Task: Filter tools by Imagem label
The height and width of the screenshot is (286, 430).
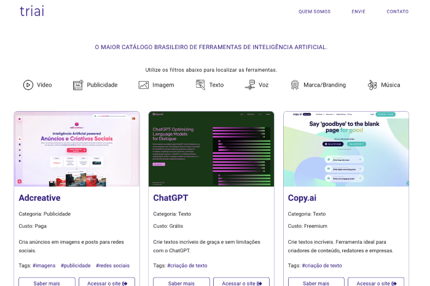Action: [163, 85]
